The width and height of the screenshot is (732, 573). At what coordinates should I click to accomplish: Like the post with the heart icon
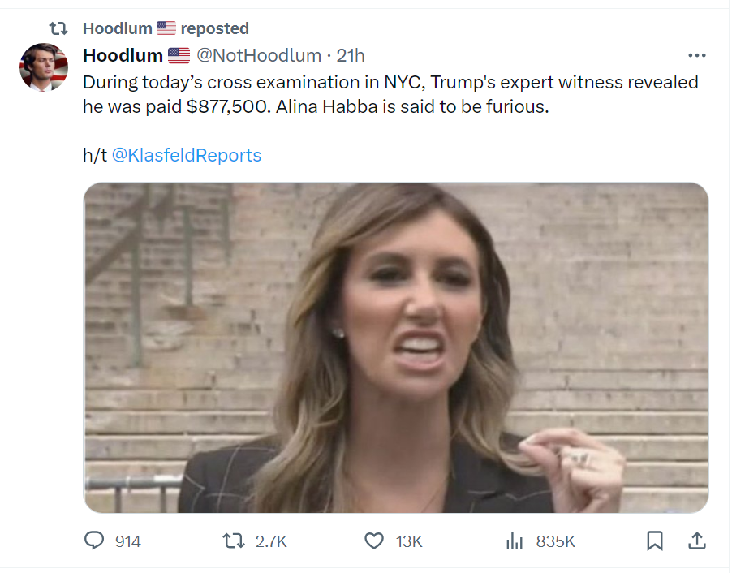(374, 541)
